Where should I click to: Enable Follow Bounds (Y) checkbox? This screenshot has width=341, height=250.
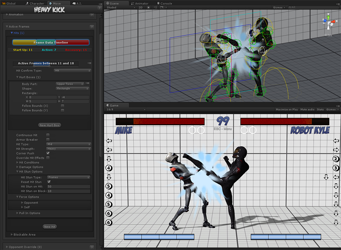(x=63, y=110)
